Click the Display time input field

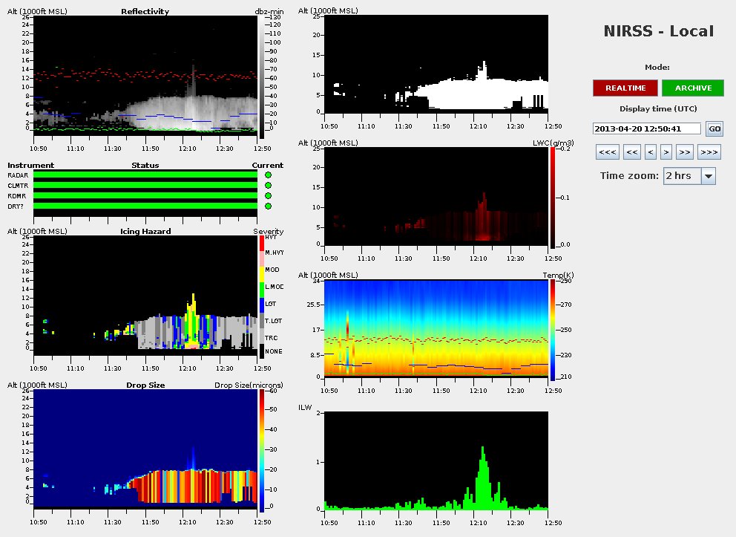pos(647,128)
